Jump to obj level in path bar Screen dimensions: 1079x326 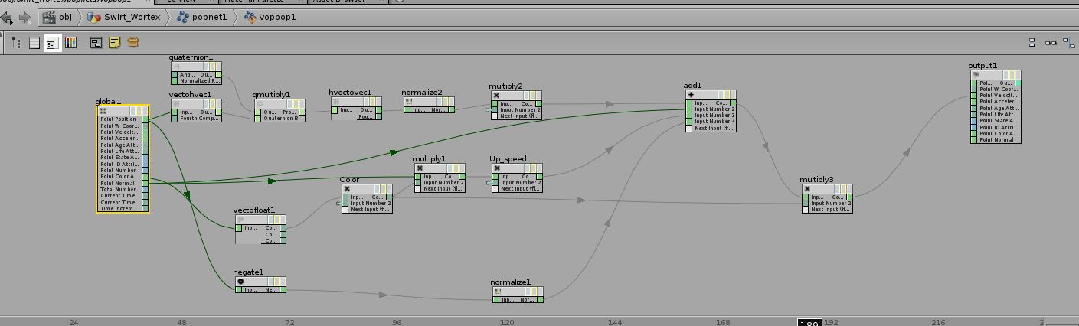pos(60,17)
